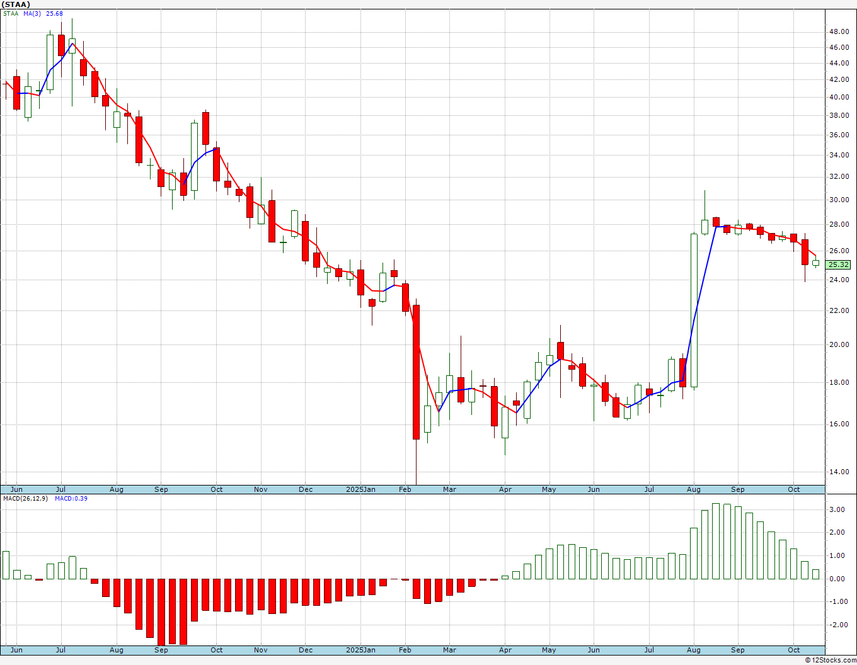Click the 40.00 price axis label

tap(838, 97)
